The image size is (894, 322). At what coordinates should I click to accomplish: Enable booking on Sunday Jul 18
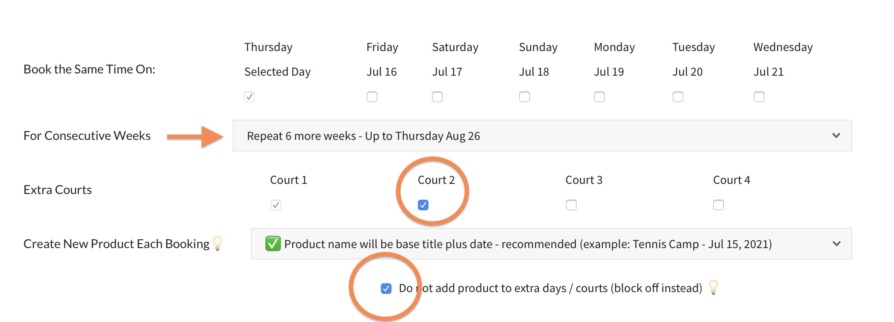click(525, 97)
